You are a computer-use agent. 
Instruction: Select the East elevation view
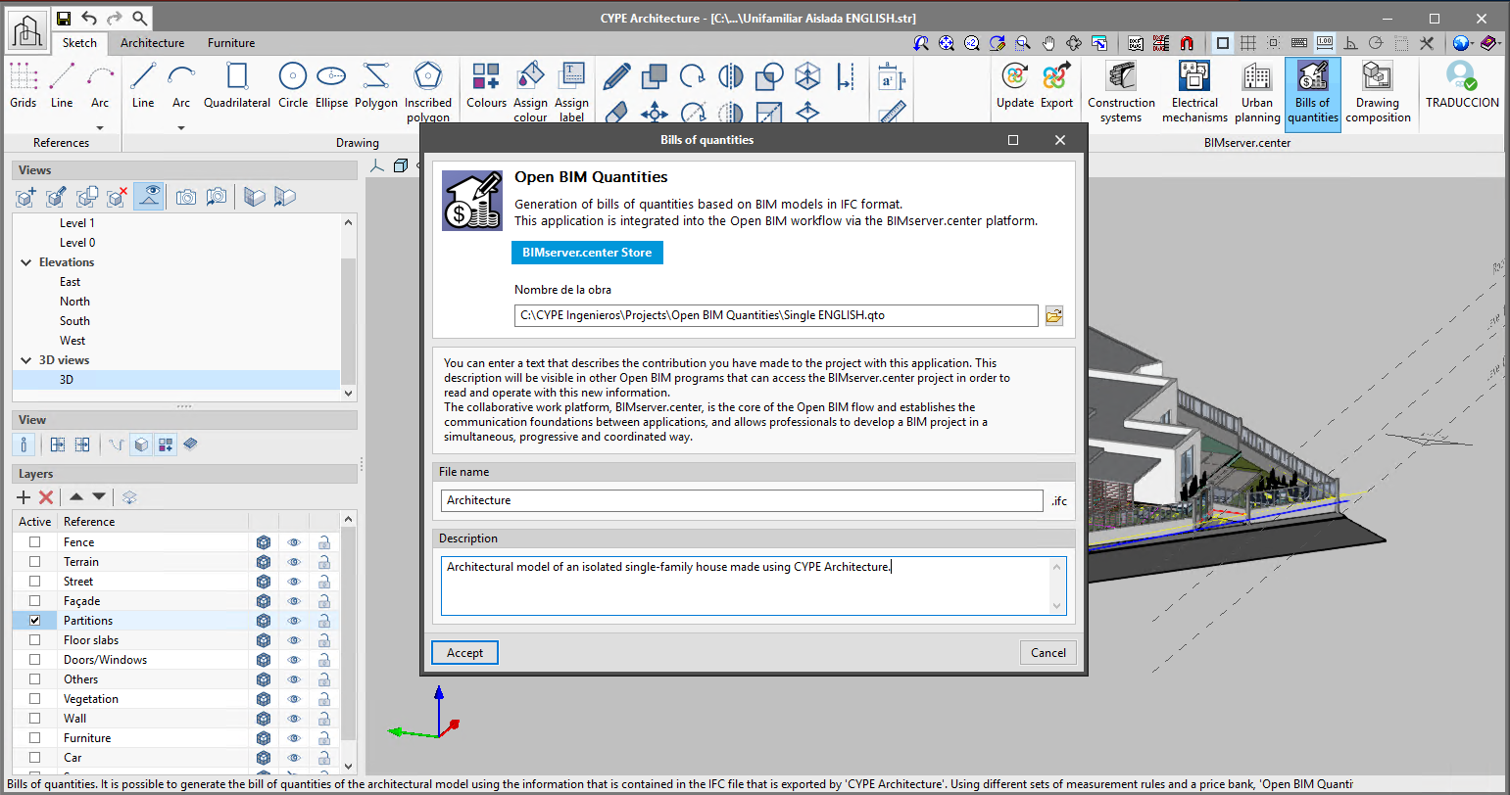(x=70, y=282)
